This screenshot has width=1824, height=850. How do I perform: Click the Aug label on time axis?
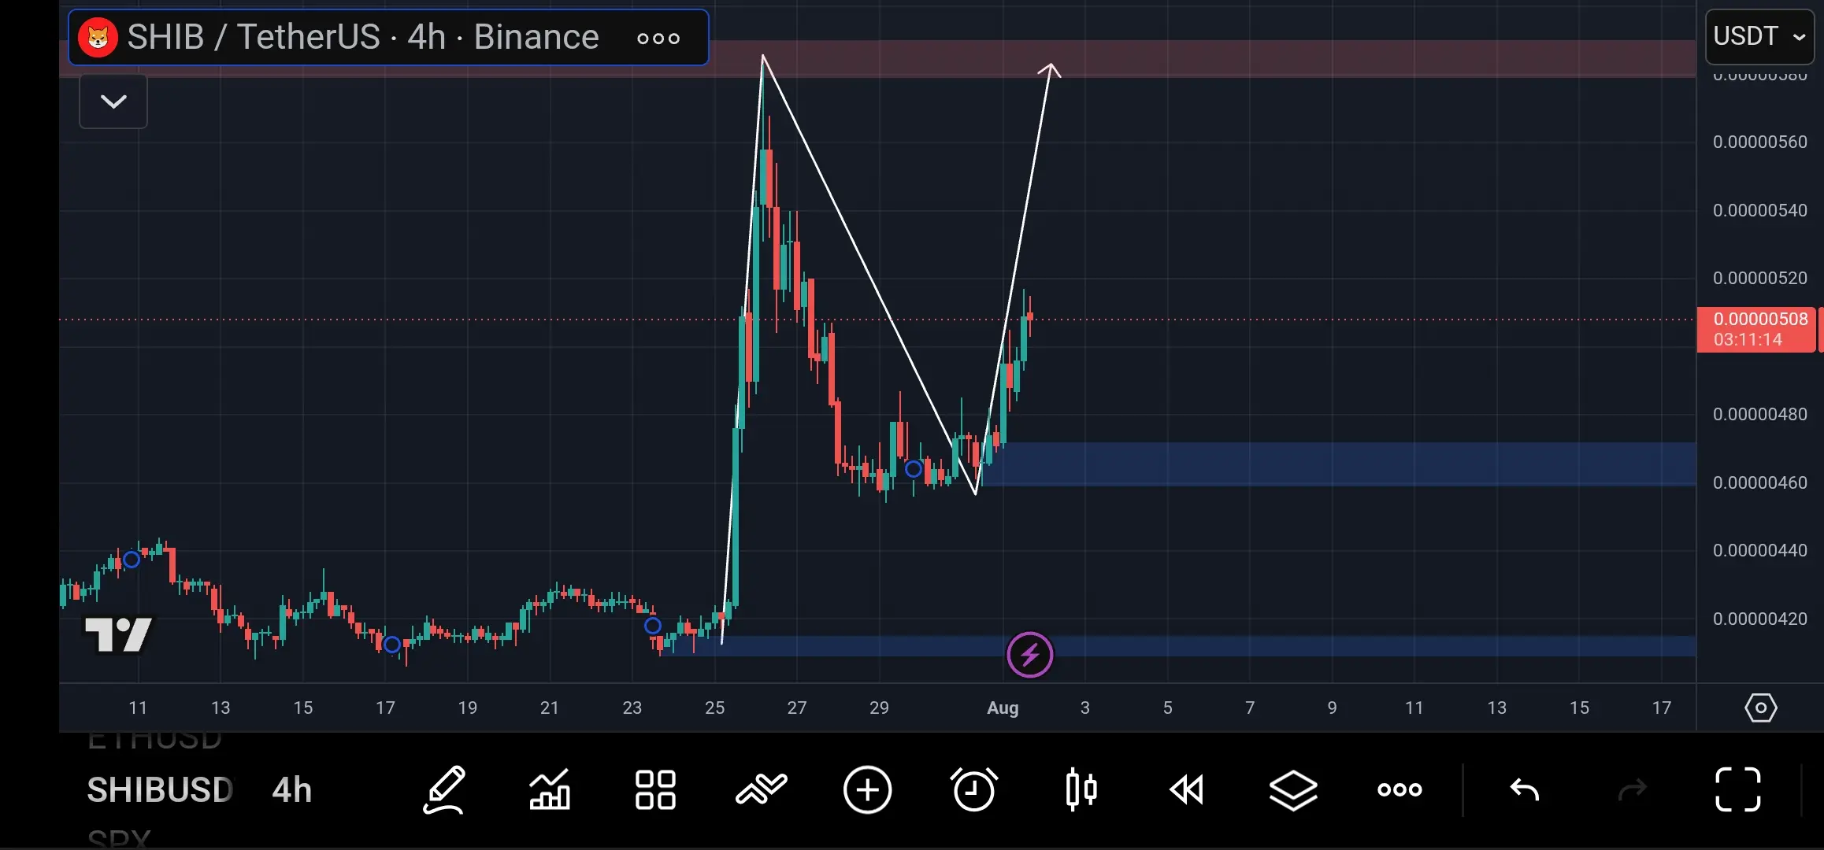pyautogui.click(x=1003, y=708)
